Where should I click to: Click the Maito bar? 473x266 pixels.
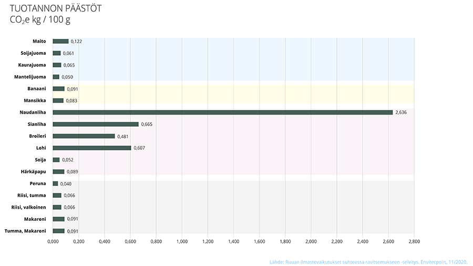pos(60,41)
